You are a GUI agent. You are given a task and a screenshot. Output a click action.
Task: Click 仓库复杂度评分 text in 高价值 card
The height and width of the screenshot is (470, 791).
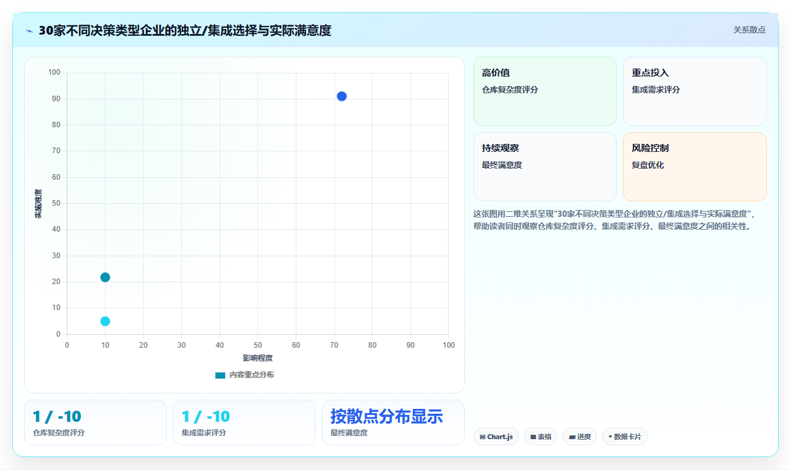(510, 90)
